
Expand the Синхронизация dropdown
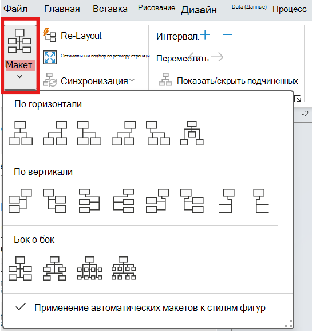89,81
